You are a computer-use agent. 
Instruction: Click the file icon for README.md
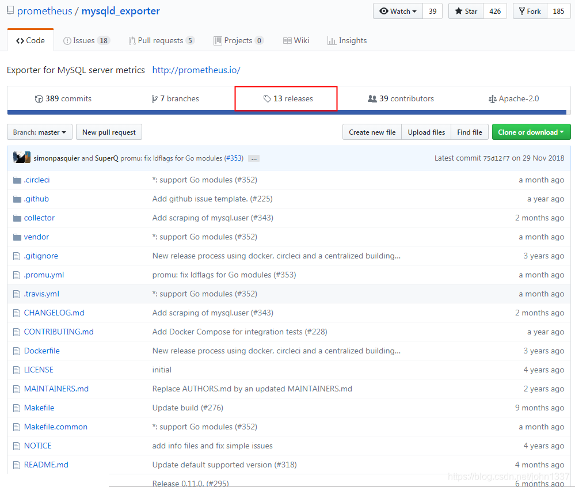click(17, 465)
